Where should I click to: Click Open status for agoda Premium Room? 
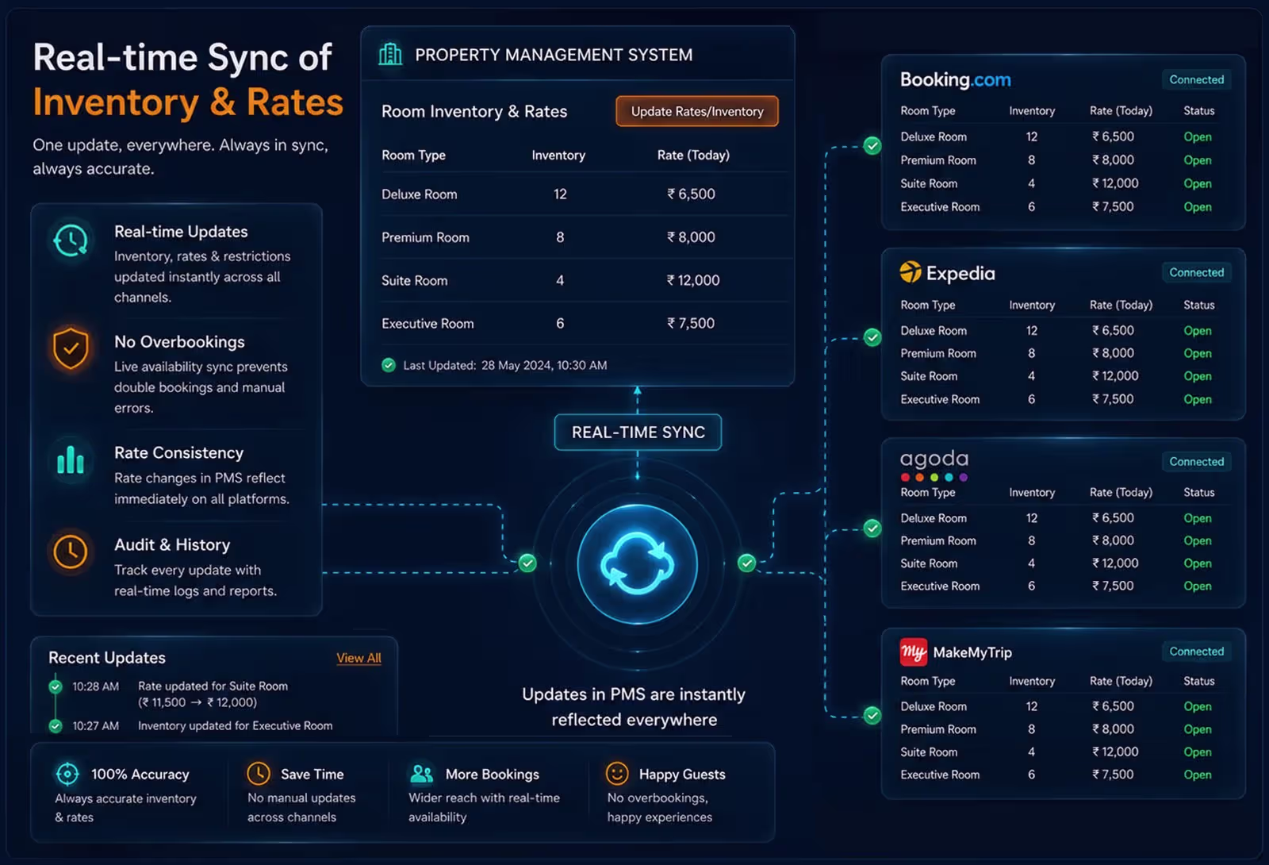[x=1198, y=540]
